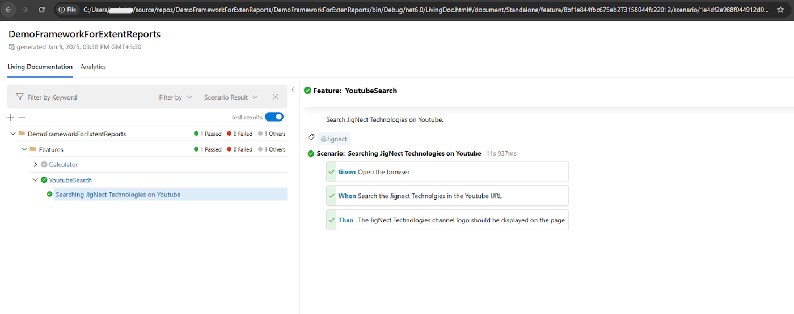Select the Living Documentation tab
The image size is (794, 314).
click(40, 67)
